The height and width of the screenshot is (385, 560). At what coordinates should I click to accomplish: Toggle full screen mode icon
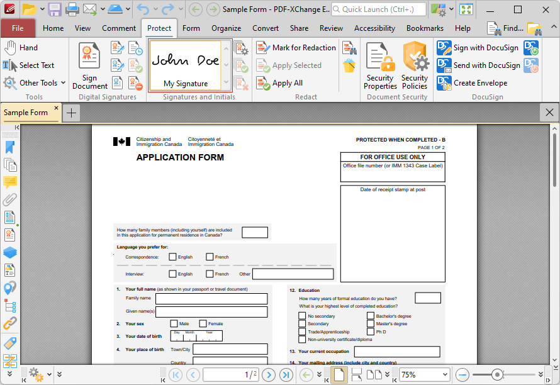click(x=466, y=9)
